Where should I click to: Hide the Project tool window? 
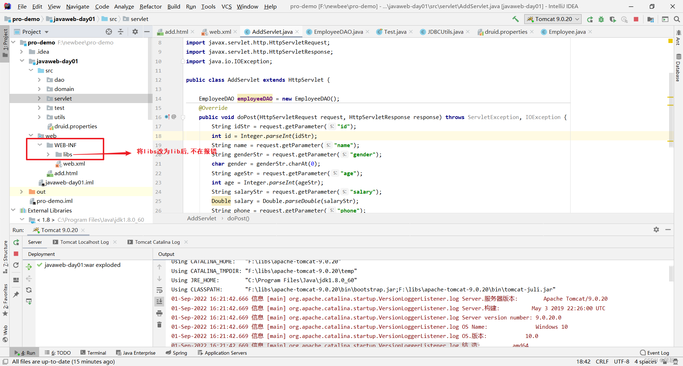[147, 32]
